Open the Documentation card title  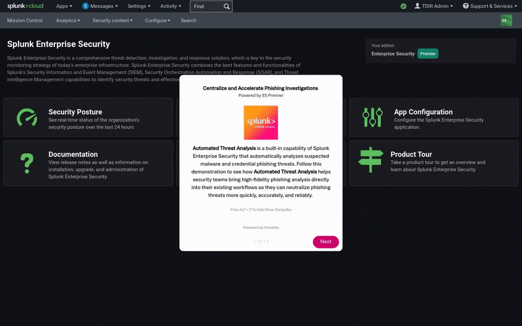coord(73,154)
